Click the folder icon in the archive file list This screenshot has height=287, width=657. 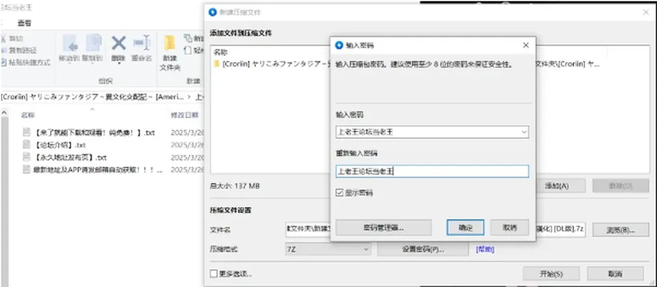[217, 64]
